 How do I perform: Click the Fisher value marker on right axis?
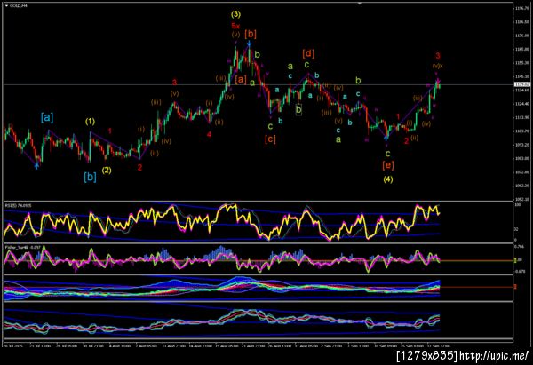[x=514, y=260]
